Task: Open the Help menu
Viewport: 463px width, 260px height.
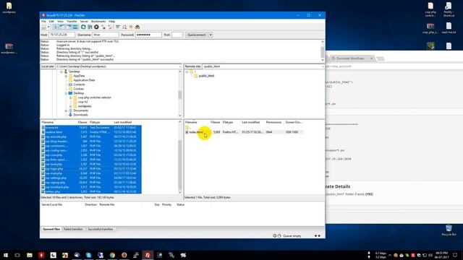Action: (x=112, y=22)
